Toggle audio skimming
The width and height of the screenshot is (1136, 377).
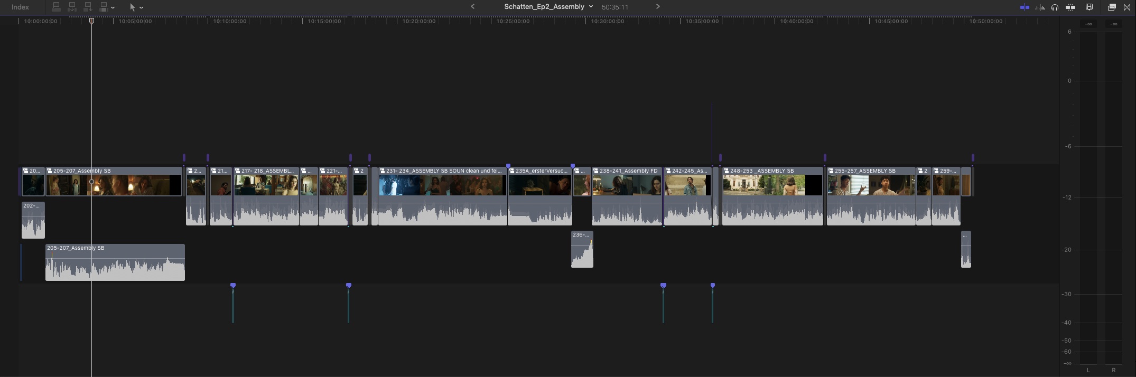[1040, 7]
